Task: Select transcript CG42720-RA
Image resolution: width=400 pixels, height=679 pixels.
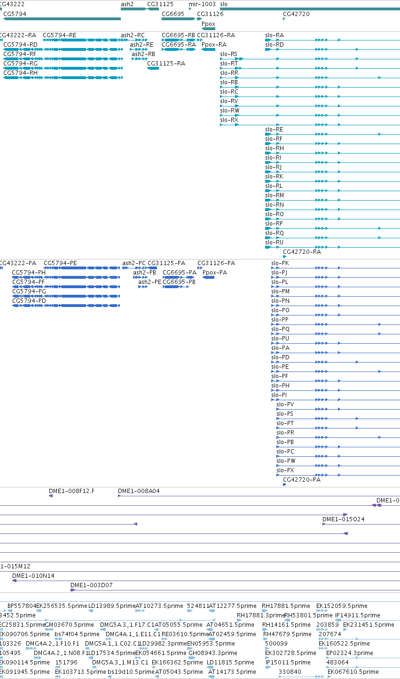Action: point(302,252)
